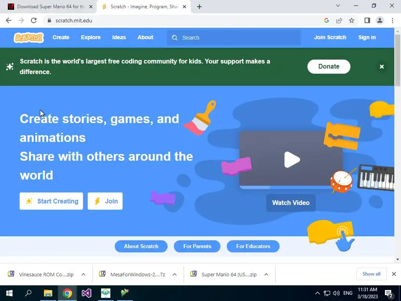Click the Join button with lightning icon
This screenshot has height=301, width=401.
coord(105,201)
